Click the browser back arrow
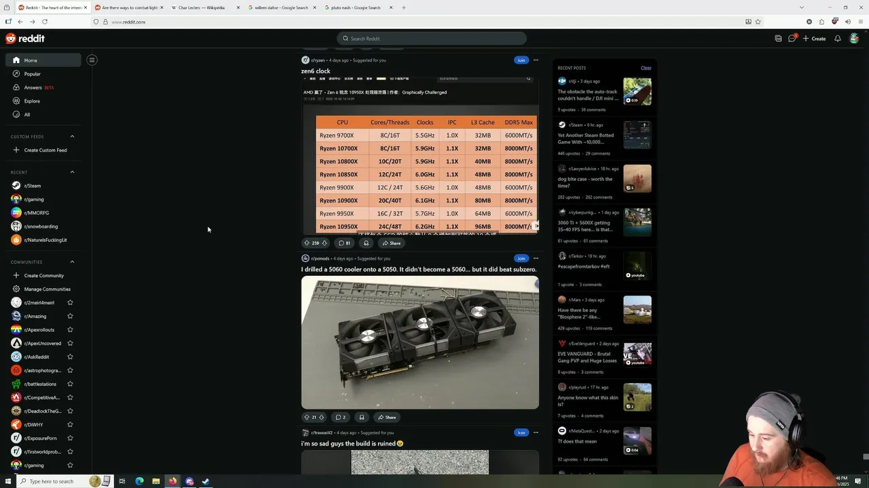Image resolution: width=869 pixels, height=488 pixels. pyautogui.click(x=20, y=22)
